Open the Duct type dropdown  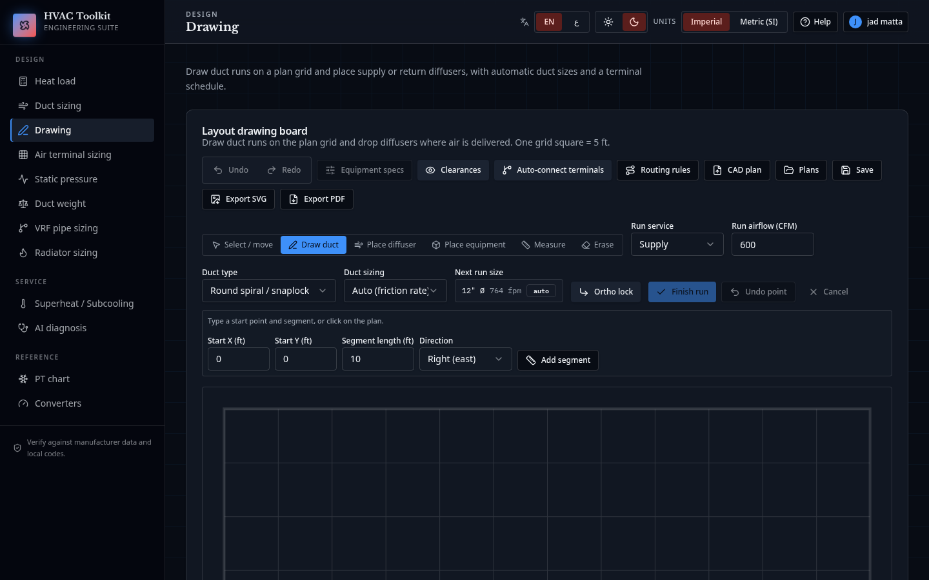click(269, 291)
